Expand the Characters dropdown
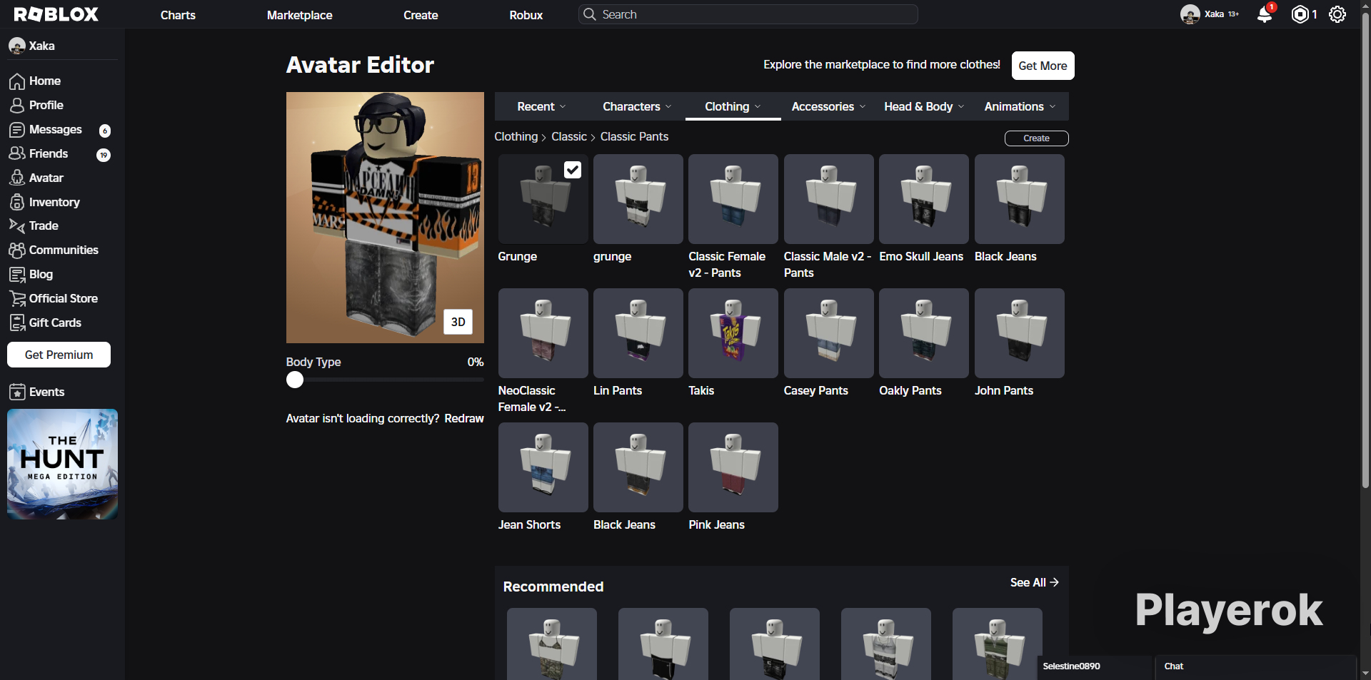This screenshot has width=1371, height=680. coord(637,106)
